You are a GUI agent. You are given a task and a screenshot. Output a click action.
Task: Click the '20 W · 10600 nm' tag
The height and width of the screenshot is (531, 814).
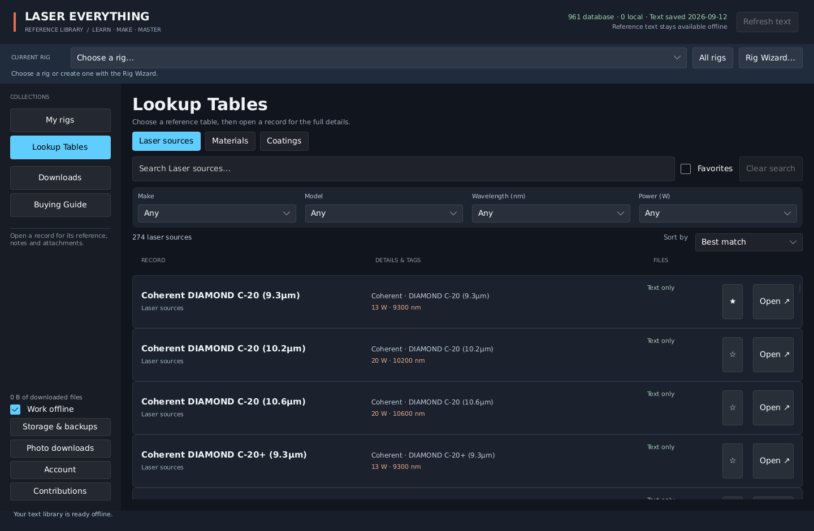(x=398, y=414)
